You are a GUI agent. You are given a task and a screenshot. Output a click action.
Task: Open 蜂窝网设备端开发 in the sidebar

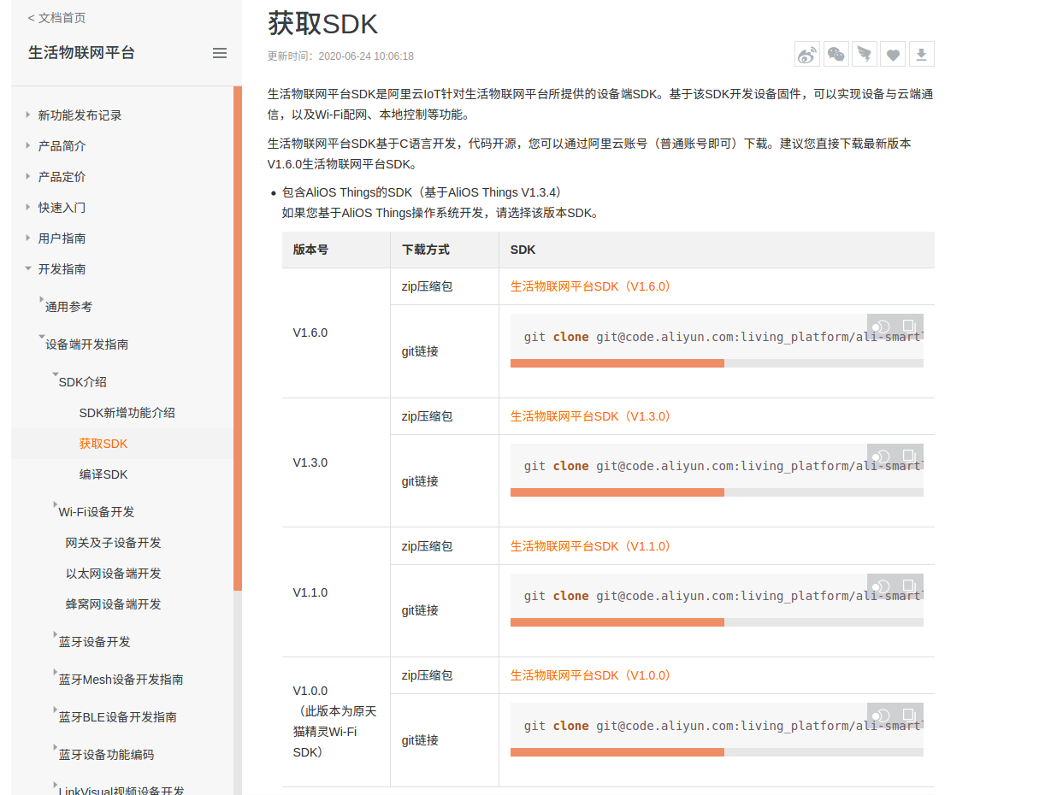click(113, 604)
